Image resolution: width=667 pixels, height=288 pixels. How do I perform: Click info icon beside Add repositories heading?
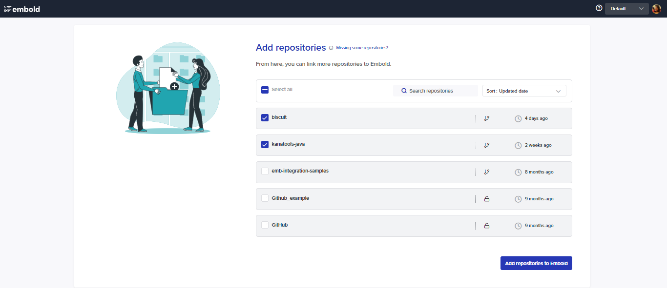(x=331, y=48)
